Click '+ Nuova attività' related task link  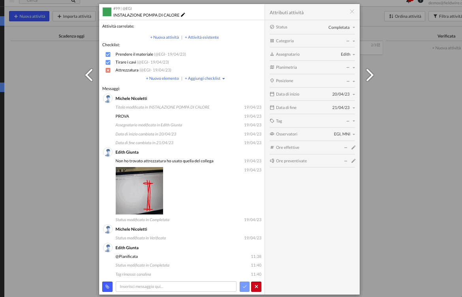164,37
